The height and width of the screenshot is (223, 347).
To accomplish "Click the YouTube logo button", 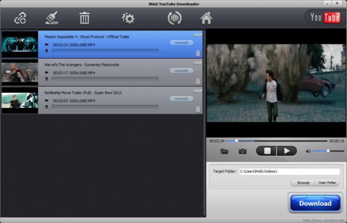I will 325,17.
